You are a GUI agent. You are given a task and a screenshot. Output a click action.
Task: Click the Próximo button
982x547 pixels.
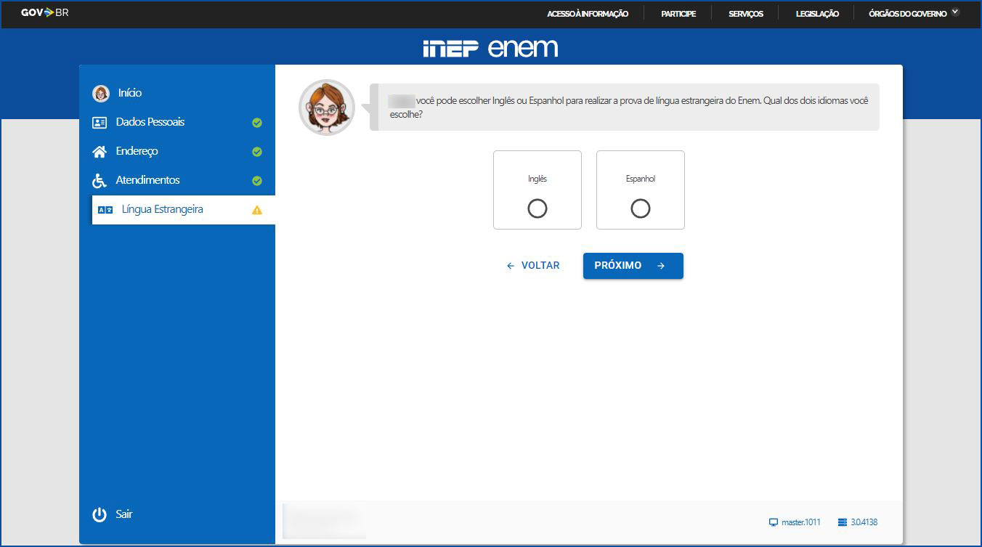tap(633, 266)
